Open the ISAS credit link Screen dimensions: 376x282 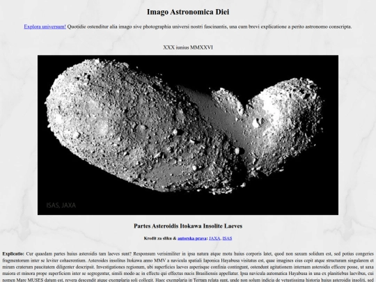pyautogui.click(x=227, y=238)
